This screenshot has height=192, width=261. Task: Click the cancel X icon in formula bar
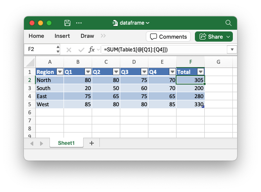(69, 50)
